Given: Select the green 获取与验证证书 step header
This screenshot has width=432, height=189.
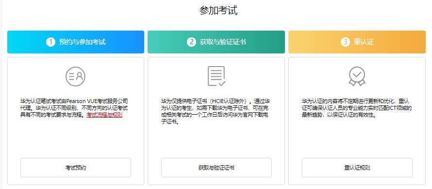Looking at the screenshot, I should (x=216, y=42).
